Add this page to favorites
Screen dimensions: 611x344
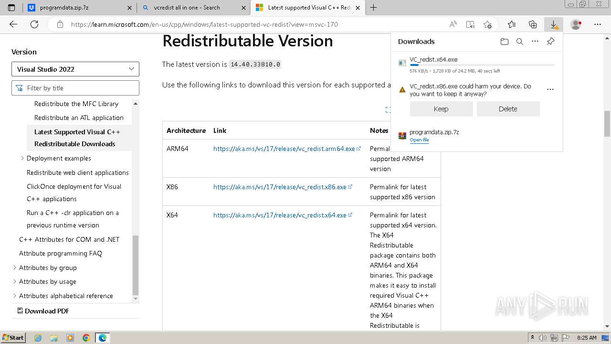487,24
